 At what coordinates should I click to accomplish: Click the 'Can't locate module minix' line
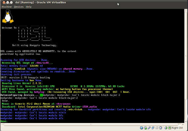(33, 113)
